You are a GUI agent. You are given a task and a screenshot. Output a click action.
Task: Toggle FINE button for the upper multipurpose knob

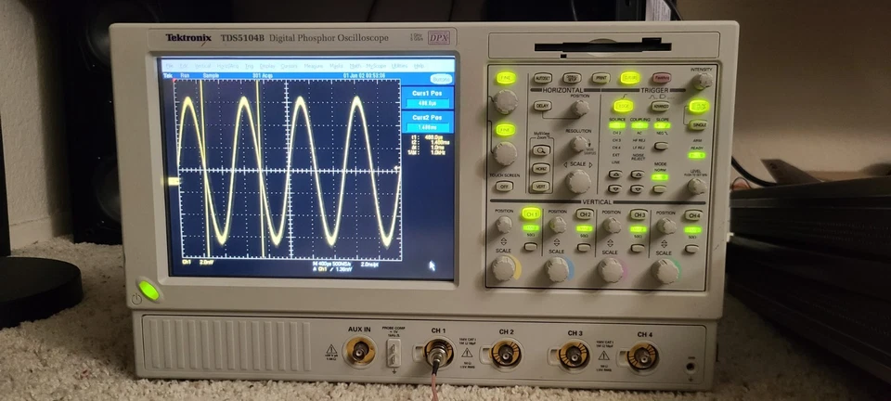(x=505, y=78)
